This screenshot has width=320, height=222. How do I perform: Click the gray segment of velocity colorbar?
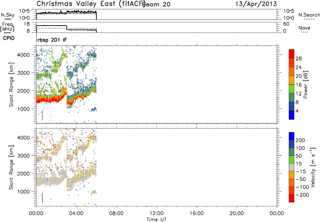[x=292, y=167]
